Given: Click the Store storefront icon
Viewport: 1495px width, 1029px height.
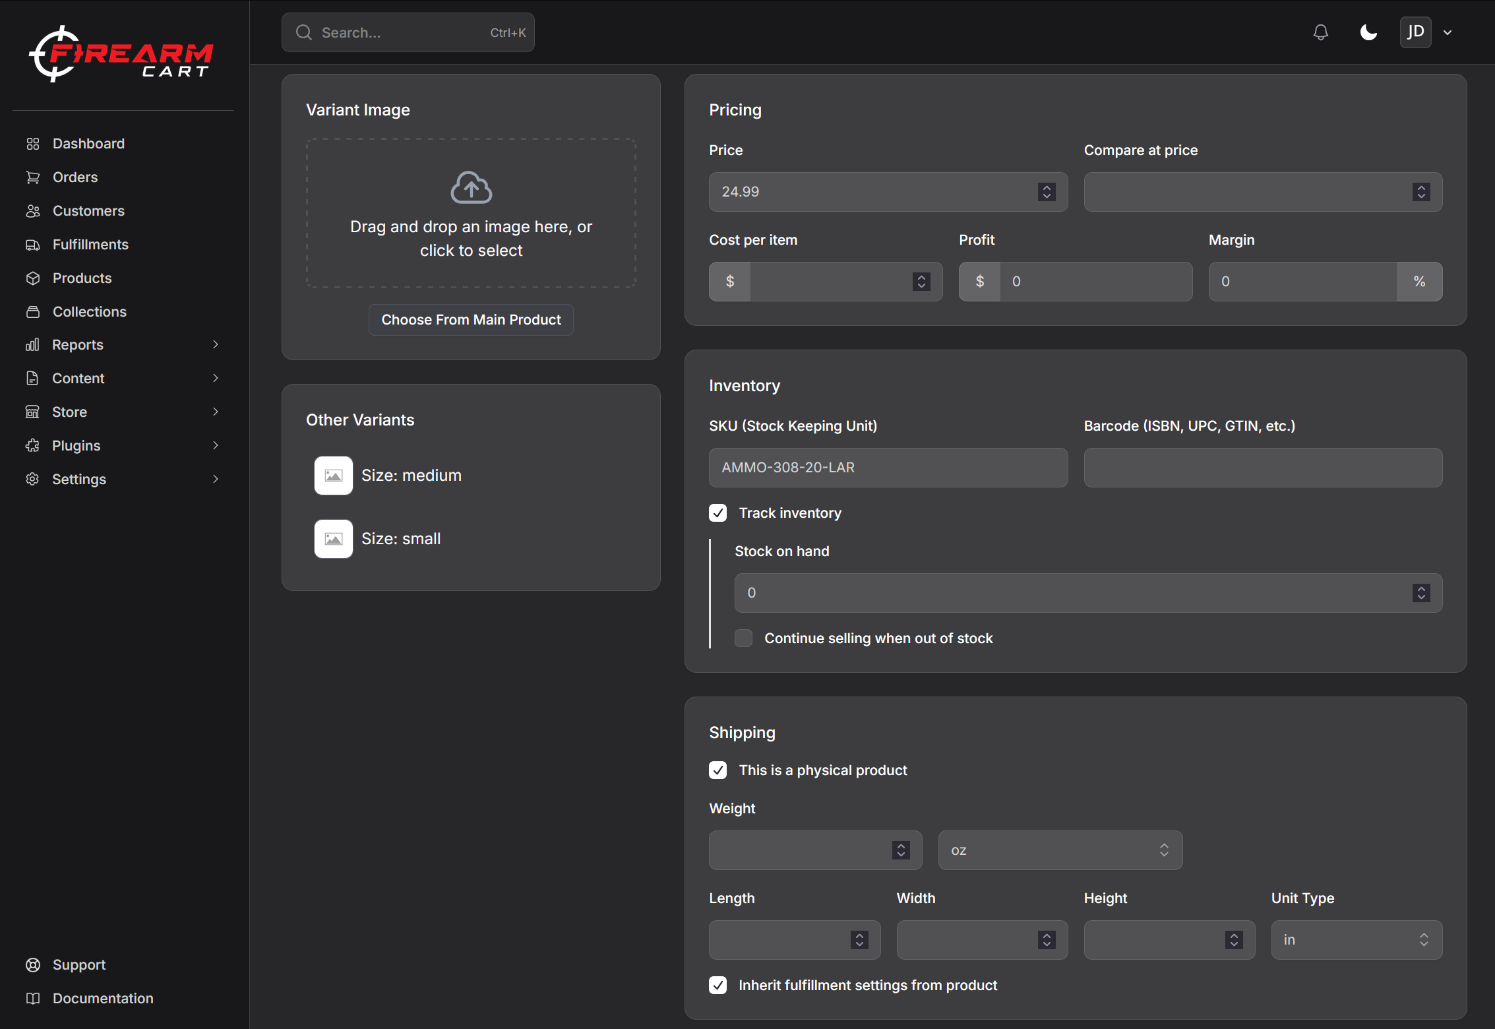Looking at the screenshot, I should pyautogui.click(x=32, y=412).
